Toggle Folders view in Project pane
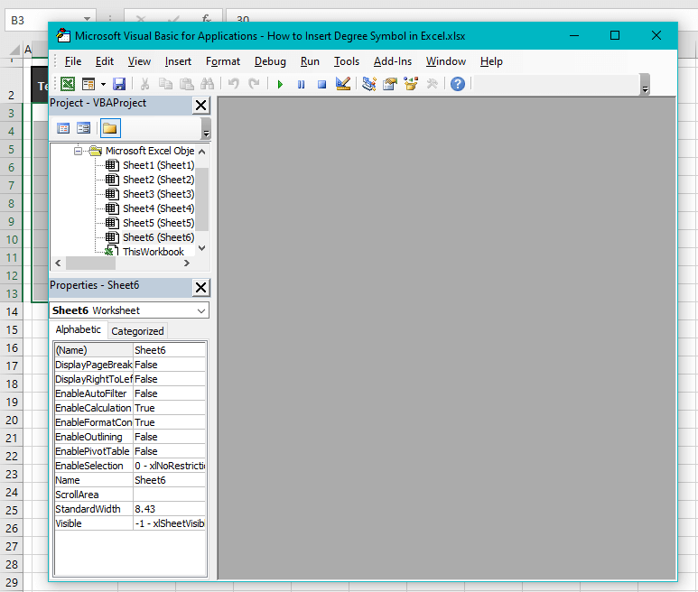 point(110,128)
